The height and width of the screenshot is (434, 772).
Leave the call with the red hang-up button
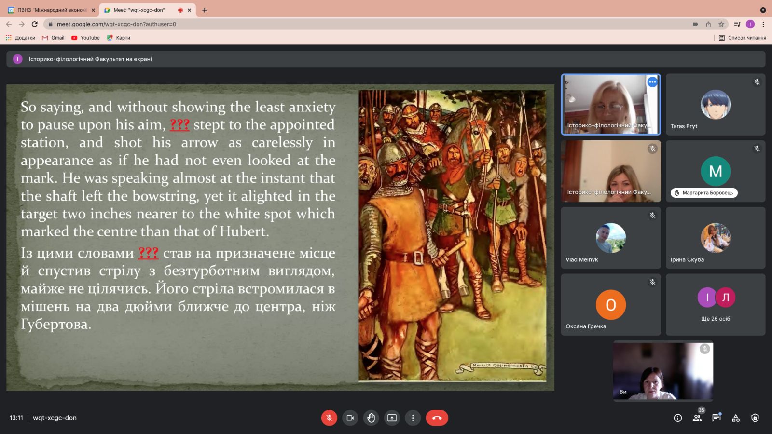point(437,418)
